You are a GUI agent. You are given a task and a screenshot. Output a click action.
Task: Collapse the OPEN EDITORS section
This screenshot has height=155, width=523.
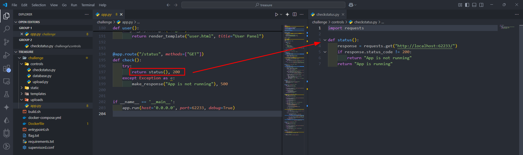[x=16, y=22]
